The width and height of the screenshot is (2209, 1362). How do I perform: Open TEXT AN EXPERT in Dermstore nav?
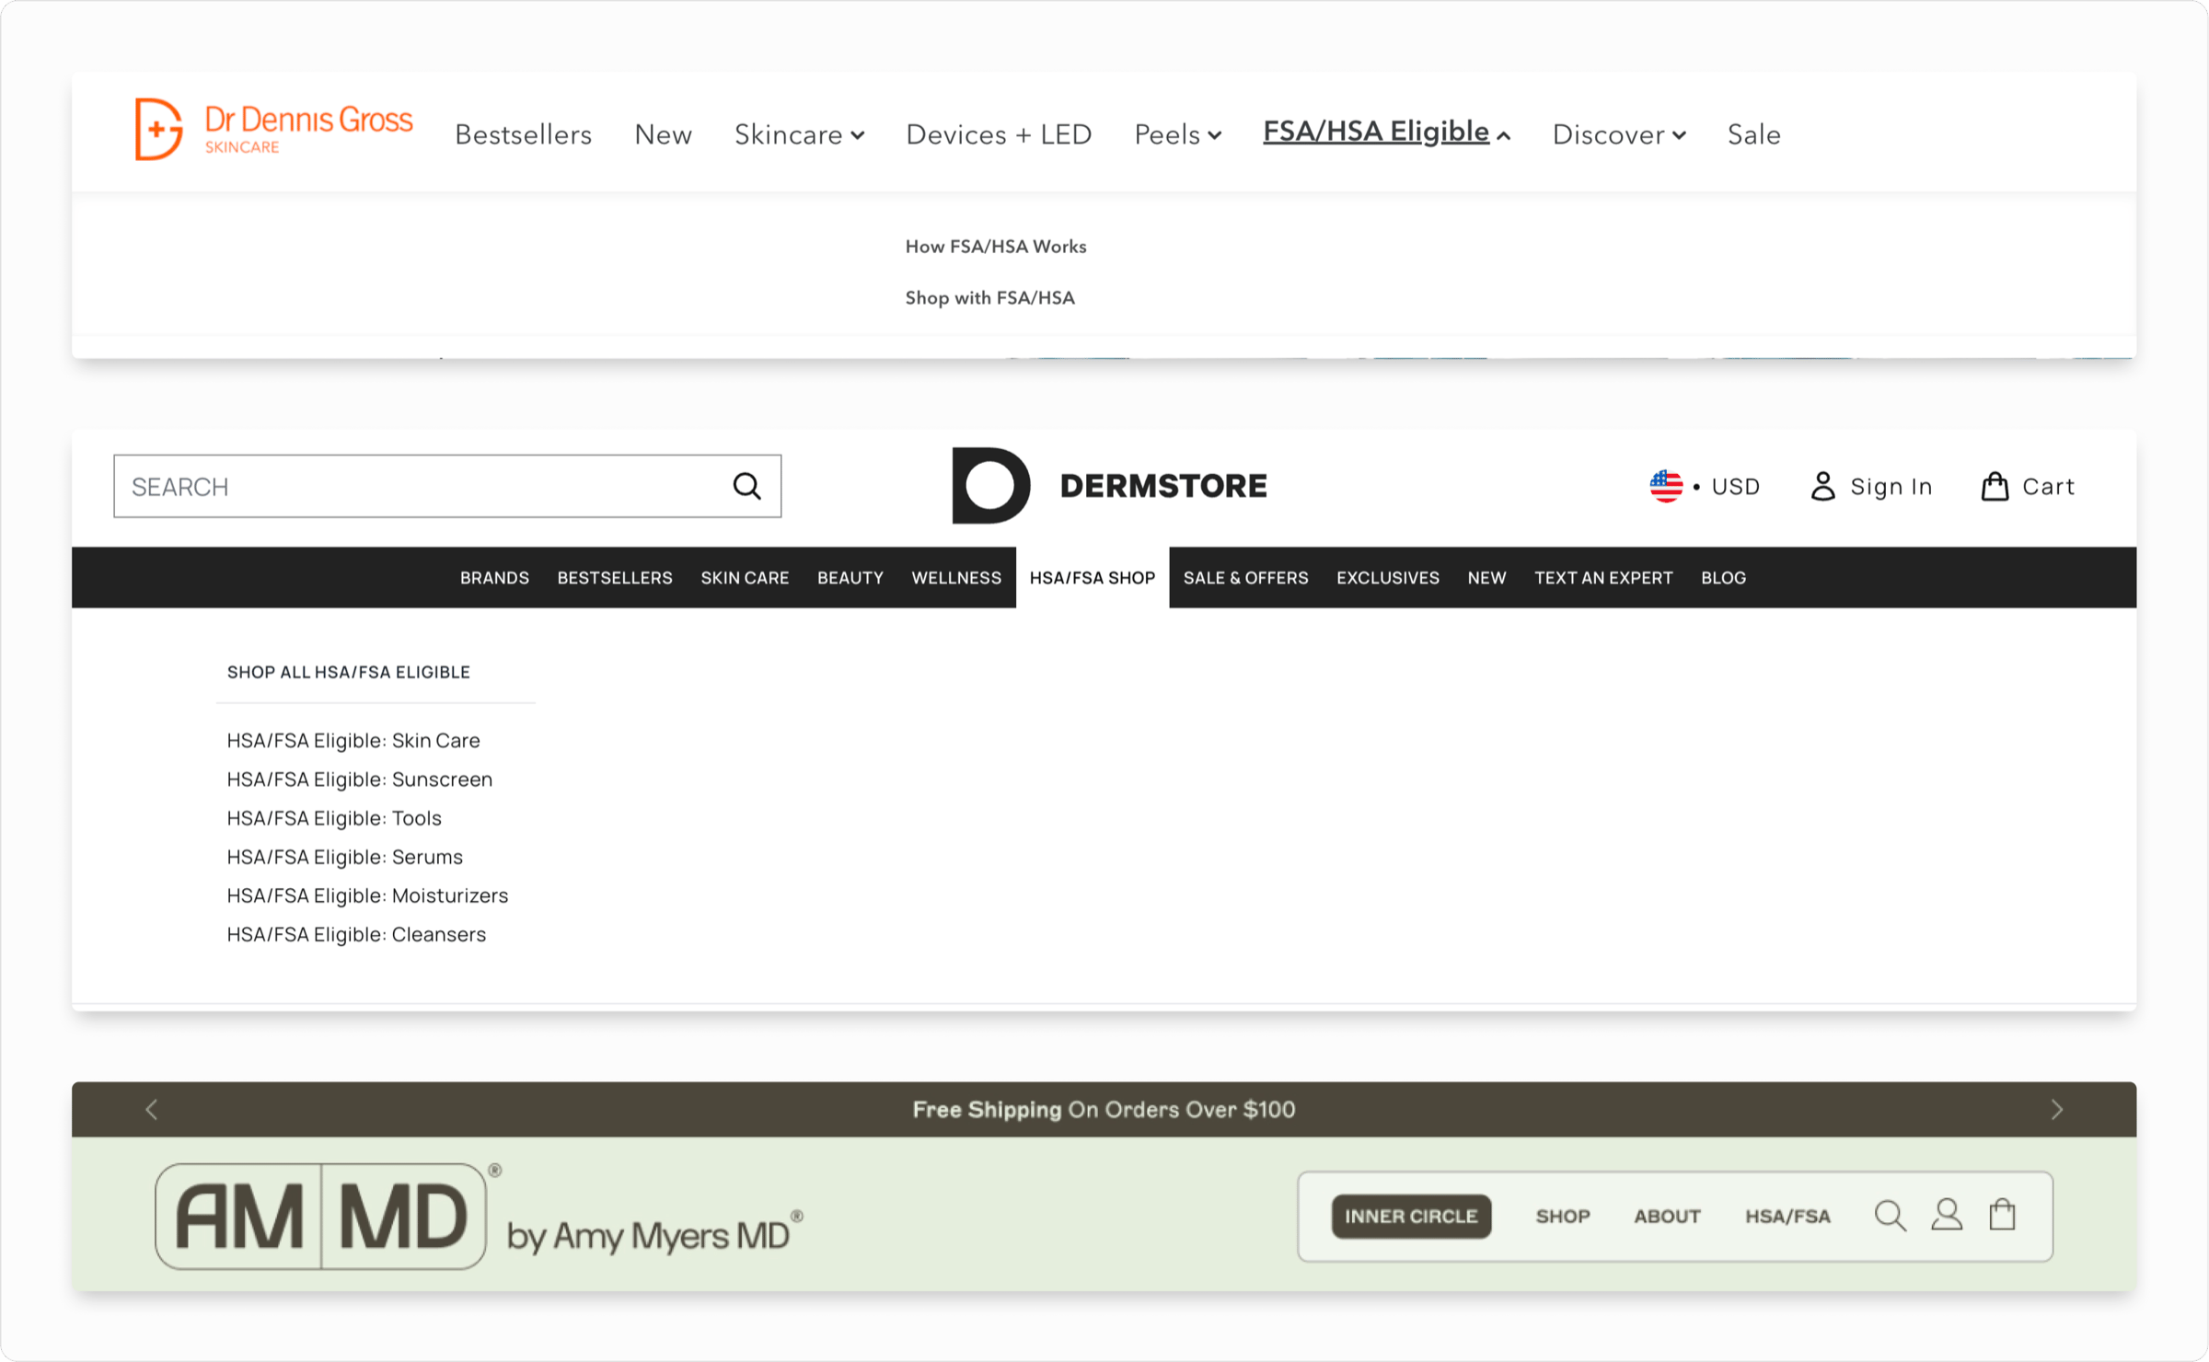point(1603,578)
